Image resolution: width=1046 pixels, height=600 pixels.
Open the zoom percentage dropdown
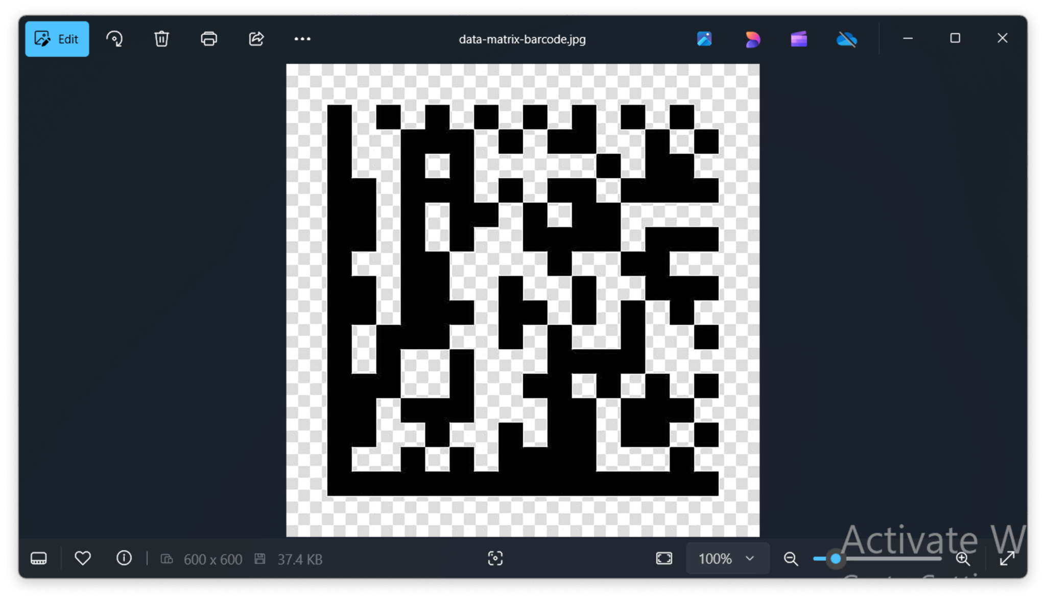[x=727, y=558]
